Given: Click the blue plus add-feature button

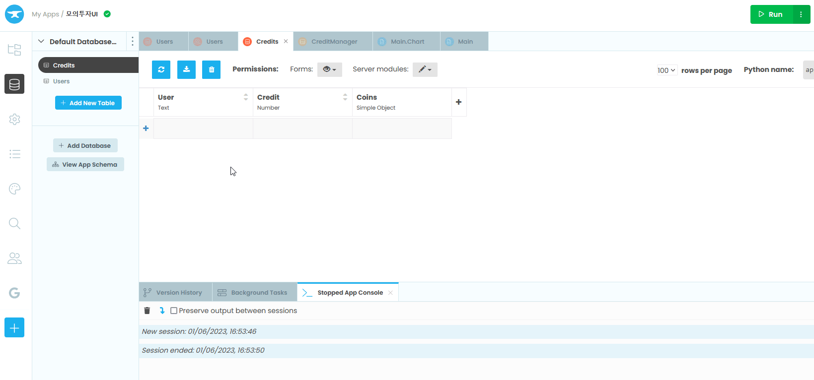Looking at the screenshot, I should pos(14,327).
